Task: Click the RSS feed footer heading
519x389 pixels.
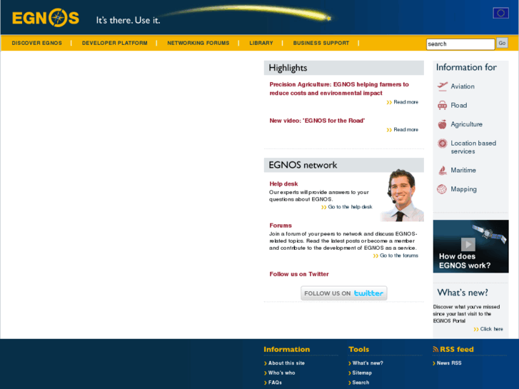Action: pyautogui.click(x=456, y=349)
